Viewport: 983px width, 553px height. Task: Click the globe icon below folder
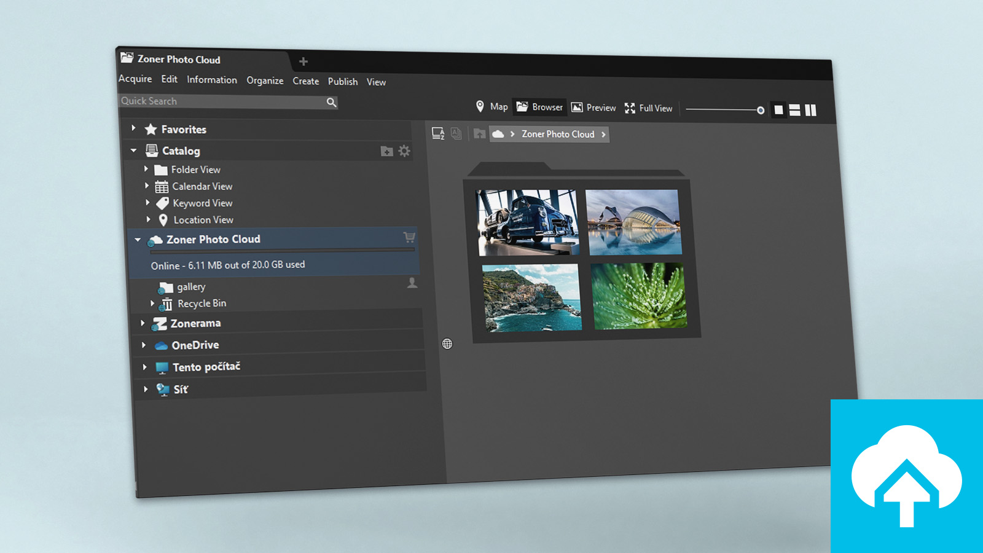click(x=447, y=344)
